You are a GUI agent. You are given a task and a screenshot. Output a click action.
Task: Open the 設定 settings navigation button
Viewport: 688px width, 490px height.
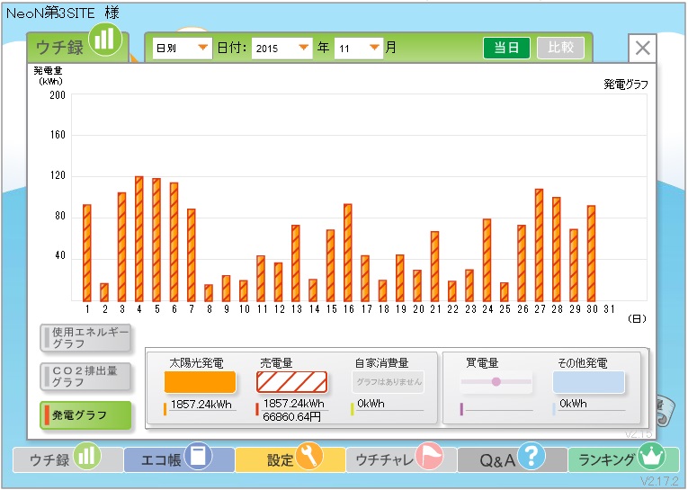pos(290,459)
